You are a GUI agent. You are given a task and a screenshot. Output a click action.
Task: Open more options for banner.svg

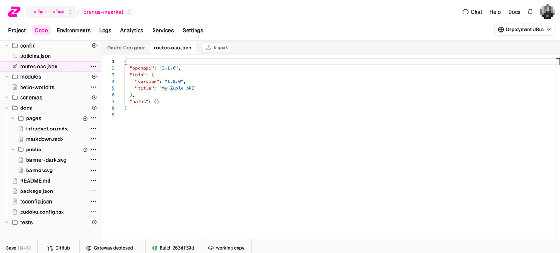coord(94,171)
